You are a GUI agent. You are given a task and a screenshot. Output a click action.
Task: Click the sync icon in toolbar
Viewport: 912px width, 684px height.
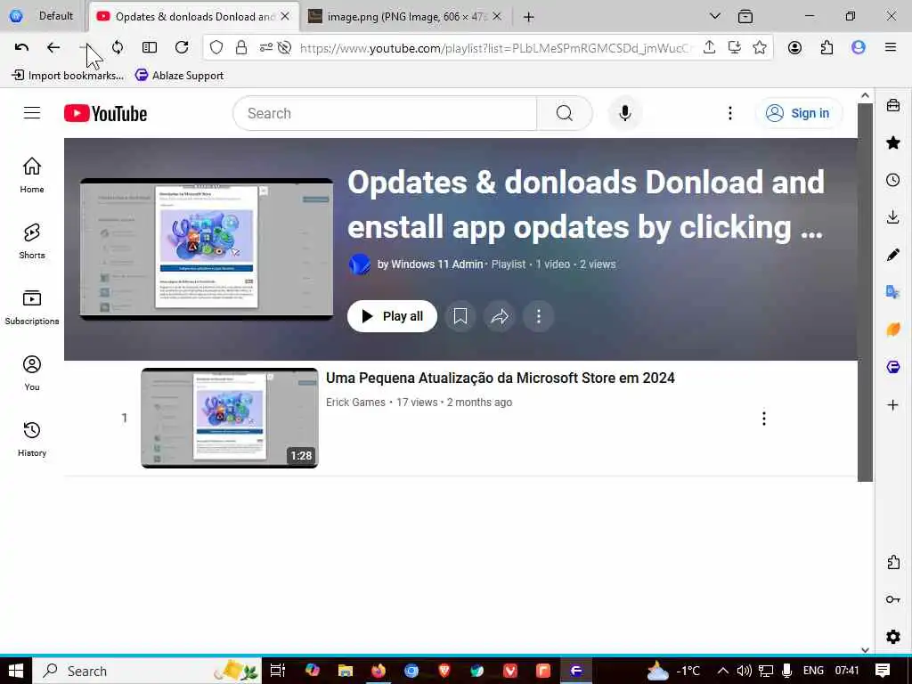pyautogui.click(x=118, y=47)
